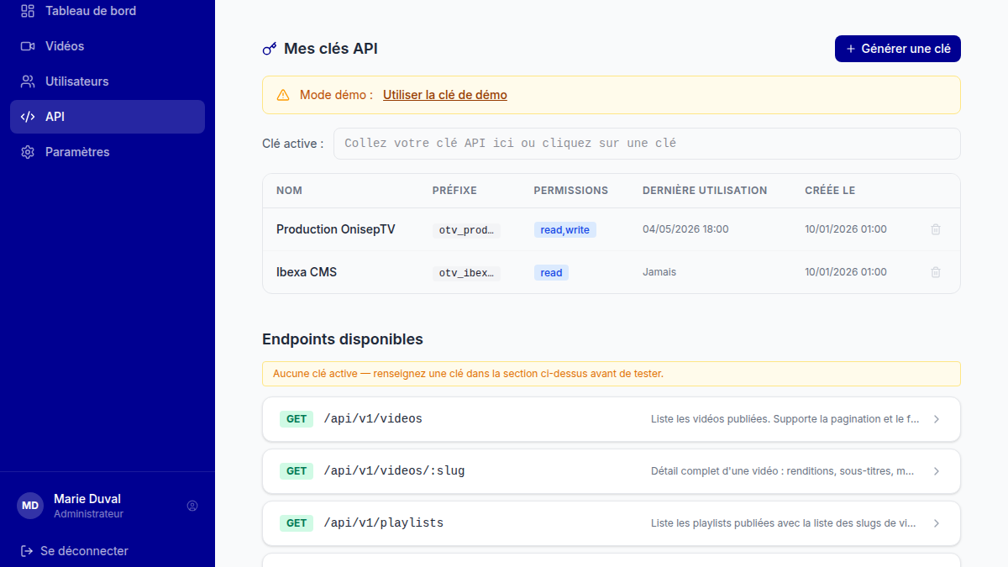
Task: Expand the /api/v1/playlists endpoint chevron
Action: pyautogui.click(x=937, y=523)
